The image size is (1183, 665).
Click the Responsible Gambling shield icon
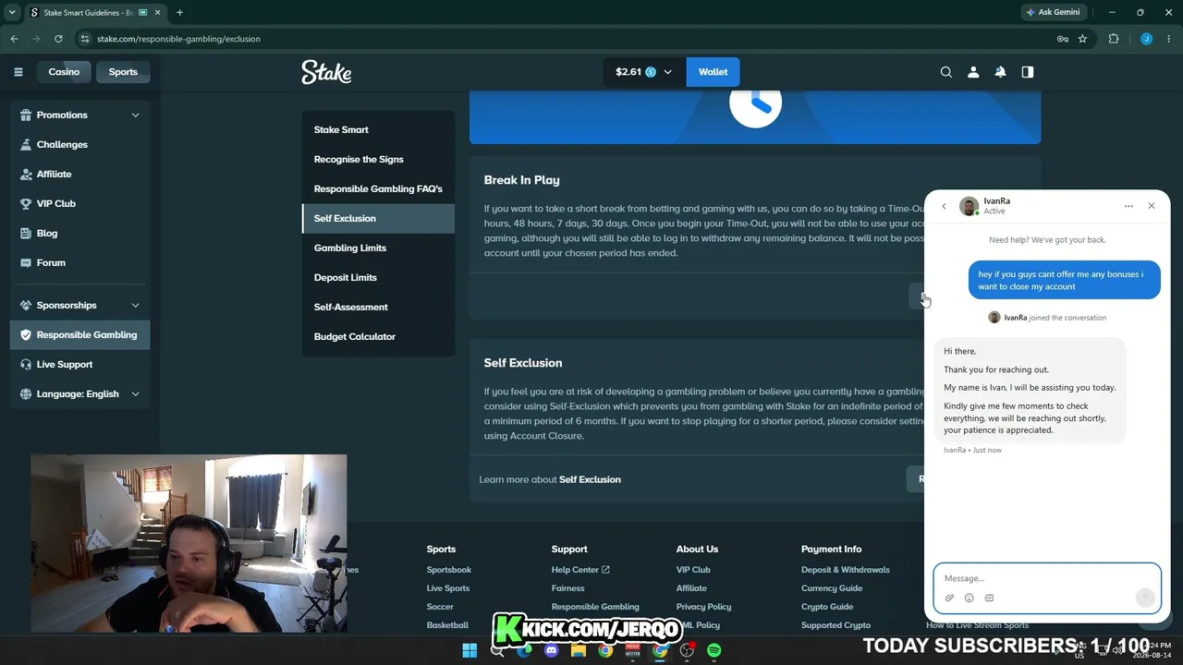[25, 334]
